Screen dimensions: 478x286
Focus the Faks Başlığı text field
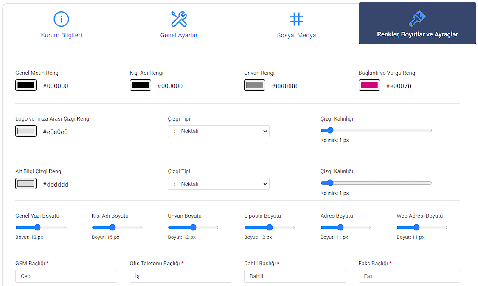coord(409,276)
